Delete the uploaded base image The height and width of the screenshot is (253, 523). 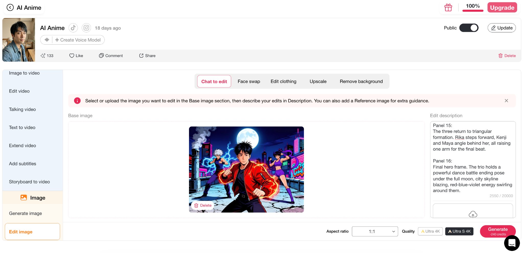(x=203, y=205)
